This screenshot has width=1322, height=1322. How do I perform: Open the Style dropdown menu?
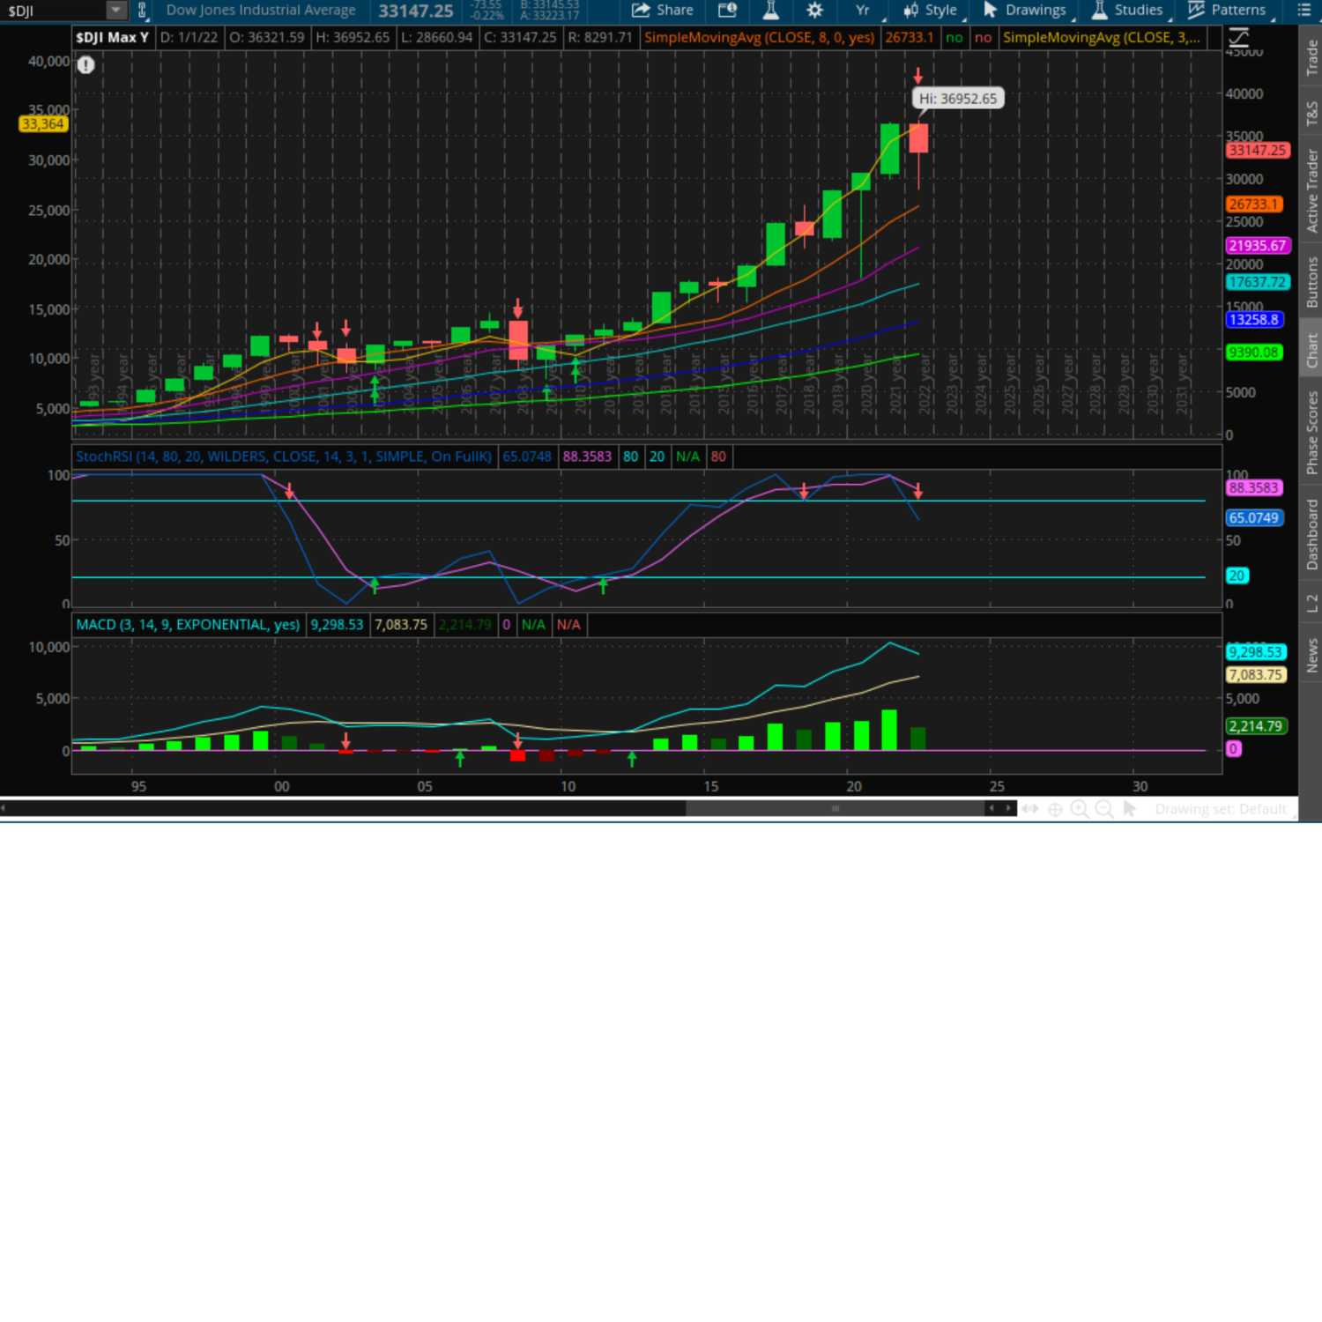(931, 11)
